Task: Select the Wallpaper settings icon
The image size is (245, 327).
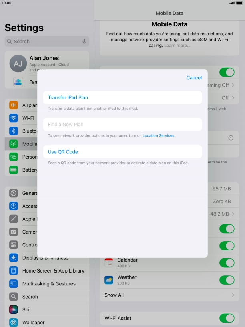Action: (14, 322)
